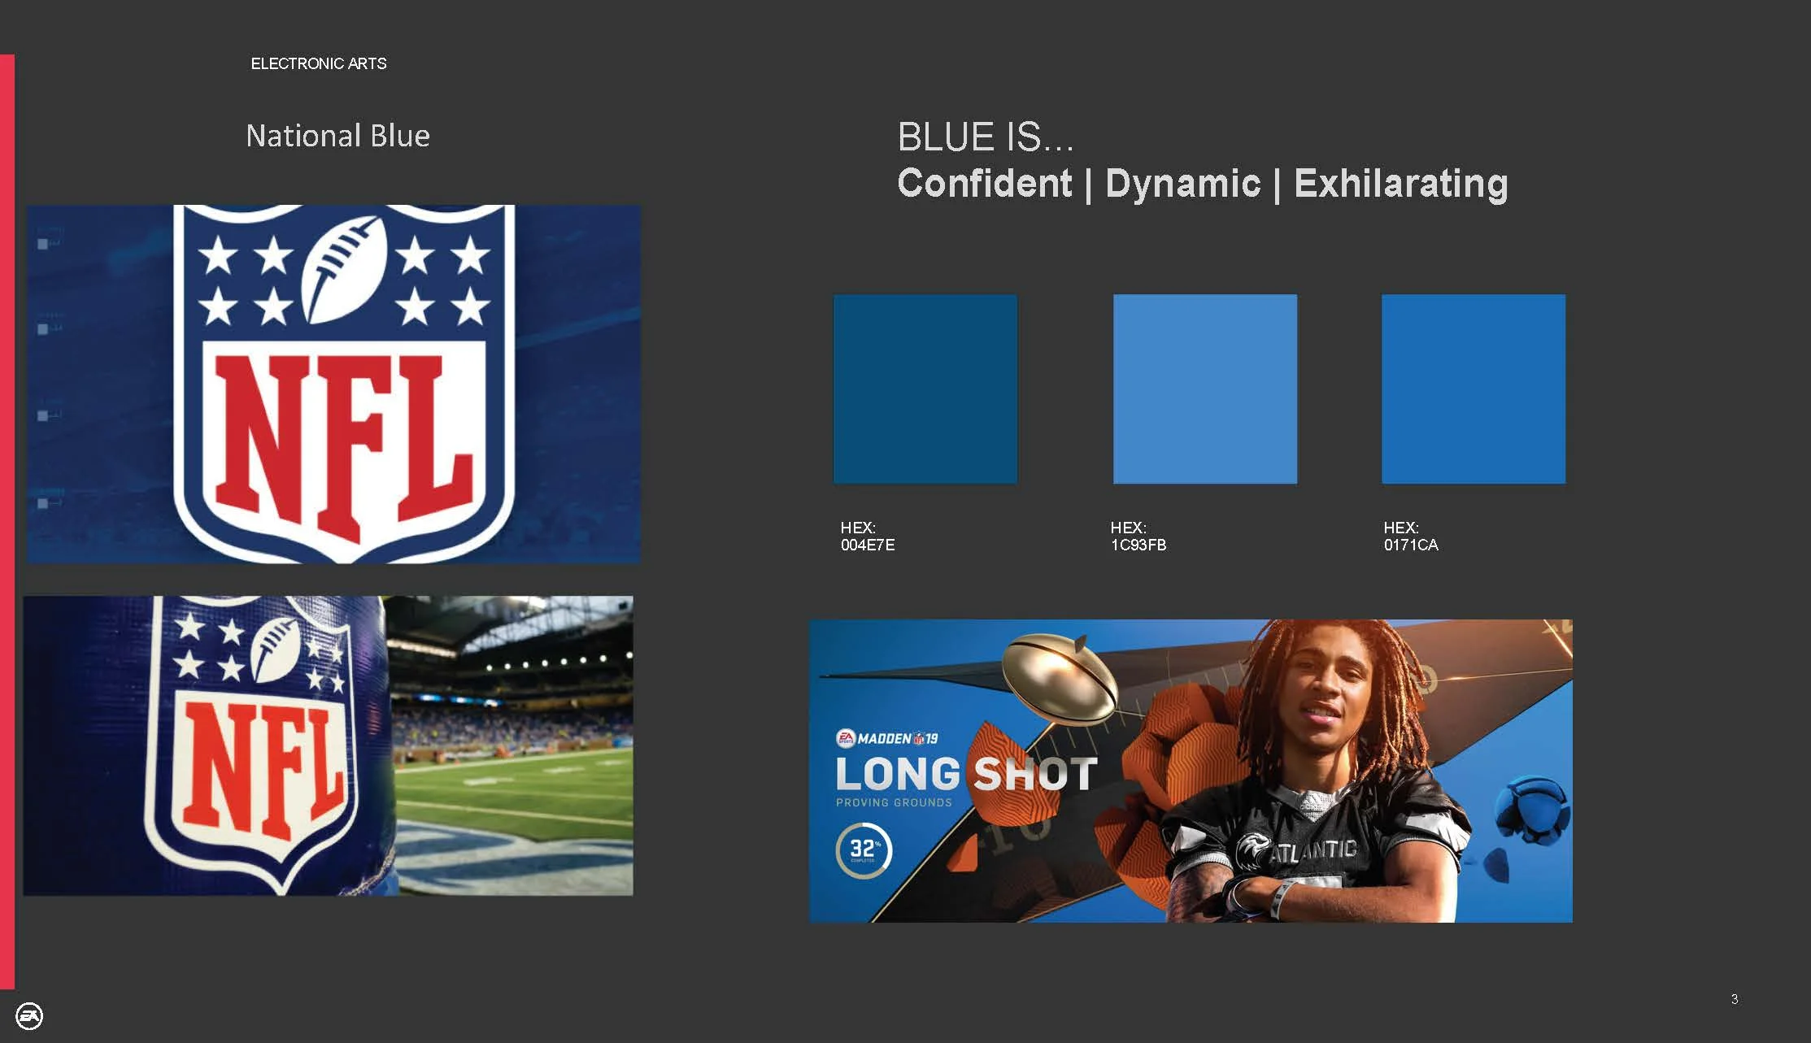Screen dimensions: 1811x1043
Task: Click the ELECTRONIC ARTS header text
Action: (x=318, y=63)
